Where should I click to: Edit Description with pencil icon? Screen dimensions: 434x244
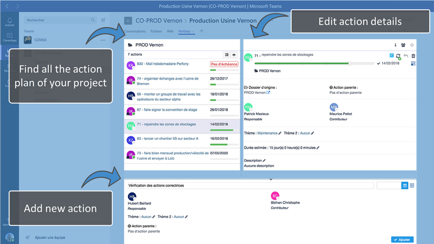(x=264, y=161)
